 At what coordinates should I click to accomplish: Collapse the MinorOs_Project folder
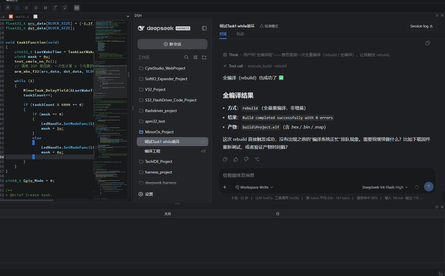pyautogui.click(x=173, y=132)
